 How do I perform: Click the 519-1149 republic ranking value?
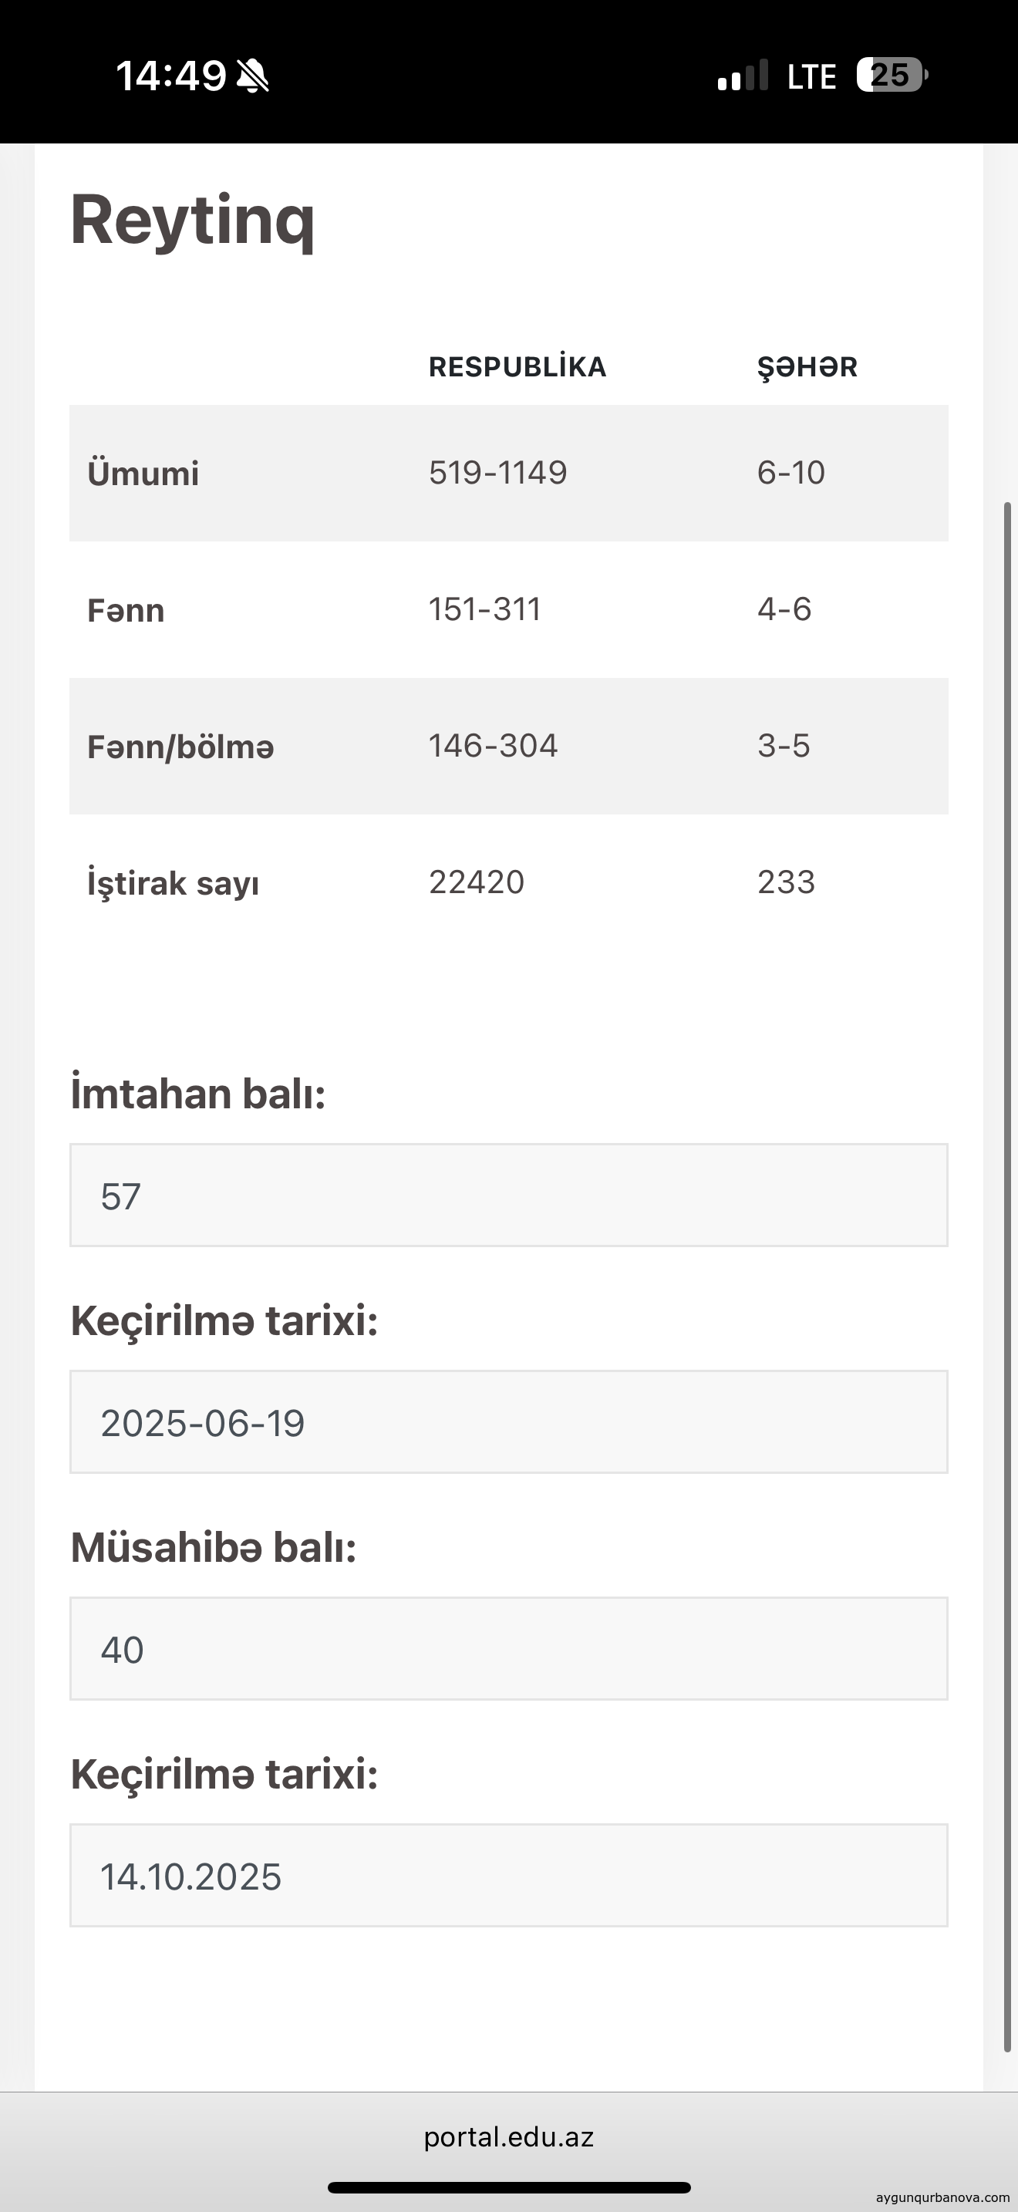(x=498, y=472)
